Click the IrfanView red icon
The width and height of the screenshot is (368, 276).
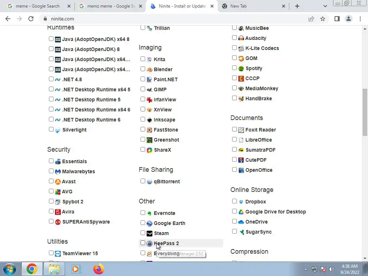[x=149, y=100]
